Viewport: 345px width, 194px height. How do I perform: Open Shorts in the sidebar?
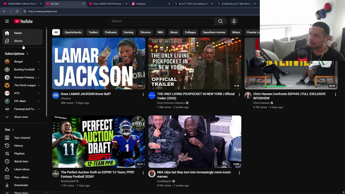[23, 41]
